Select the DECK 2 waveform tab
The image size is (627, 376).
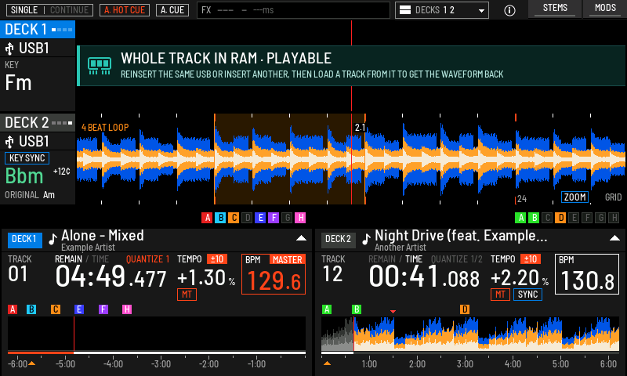click(38, 123)
